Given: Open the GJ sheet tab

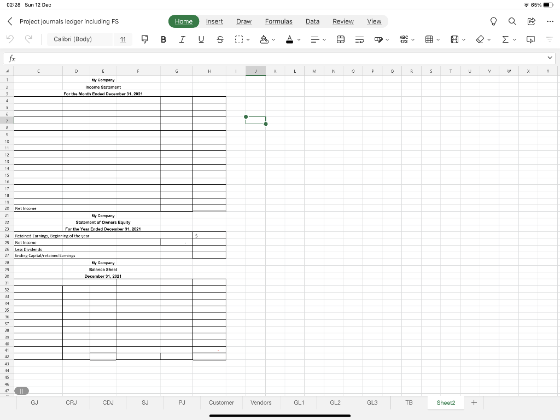Looking at the screenshot, I should pos(34,402).
